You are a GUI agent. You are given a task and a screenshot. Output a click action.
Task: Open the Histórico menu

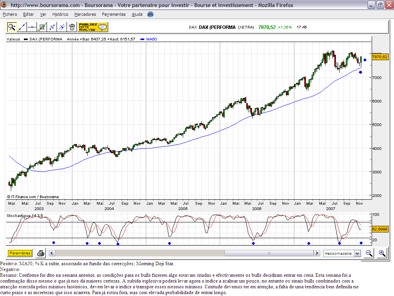[x=60, y=14]
